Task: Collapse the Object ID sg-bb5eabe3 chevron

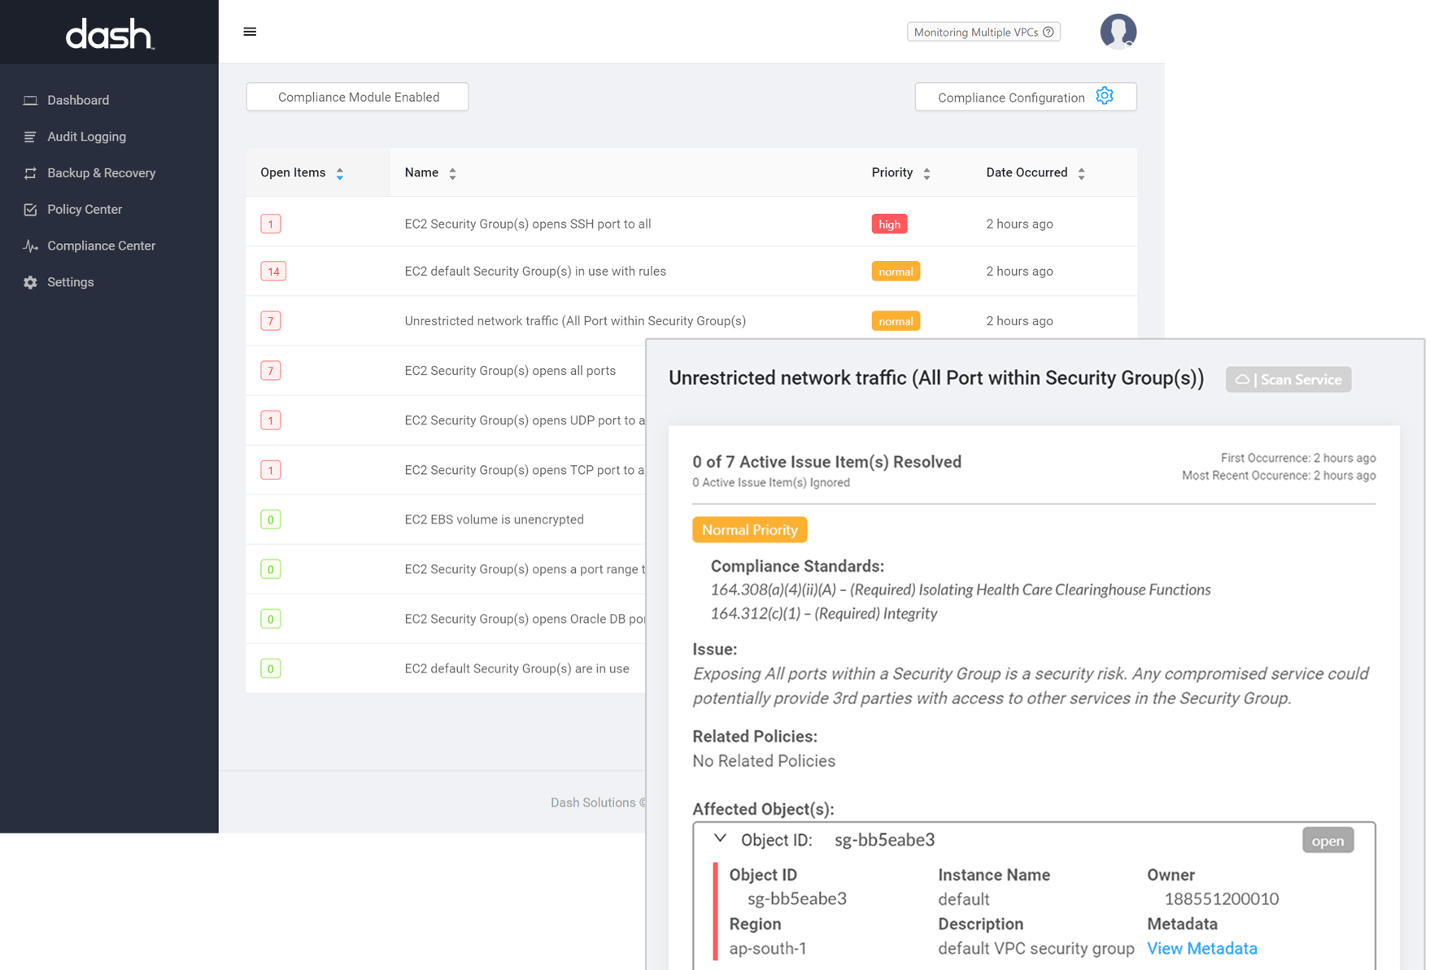Action: (720, 838)
